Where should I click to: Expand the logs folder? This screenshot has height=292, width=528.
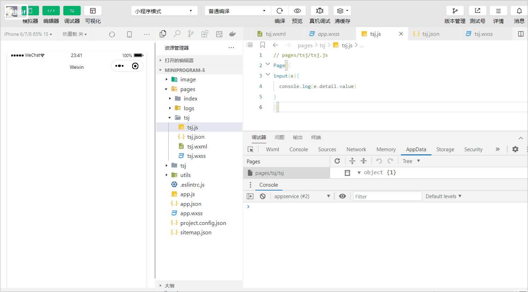tap(199, 108)
